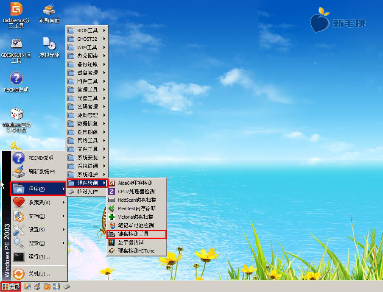The height and width of the screenshot is (292, 383).
Task: Click the 笔记本电池检测 icon
Action: pos(112,225)
